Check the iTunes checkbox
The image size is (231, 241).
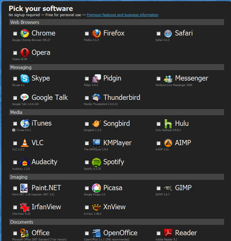15,123
